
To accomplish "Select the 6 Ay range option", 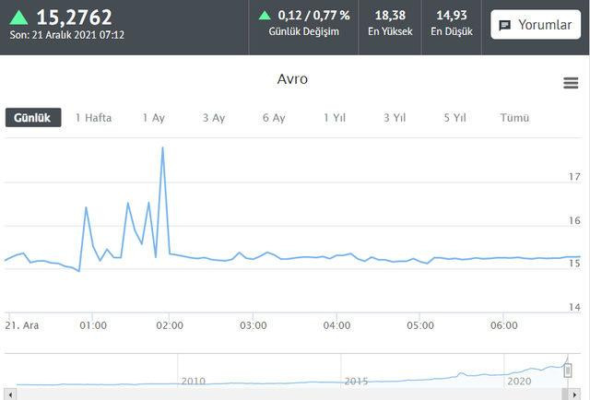I will point(274,118).
